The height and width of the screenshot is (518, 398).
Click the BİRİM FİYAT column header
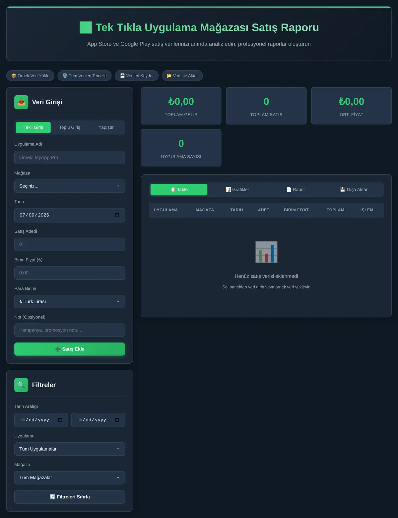click(296, 210)
